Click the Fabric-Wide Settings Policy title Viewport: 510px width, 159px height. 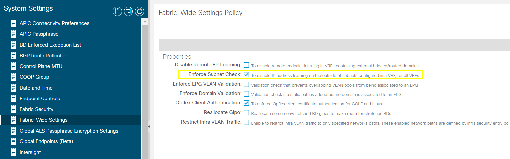(x=201, y=13)
